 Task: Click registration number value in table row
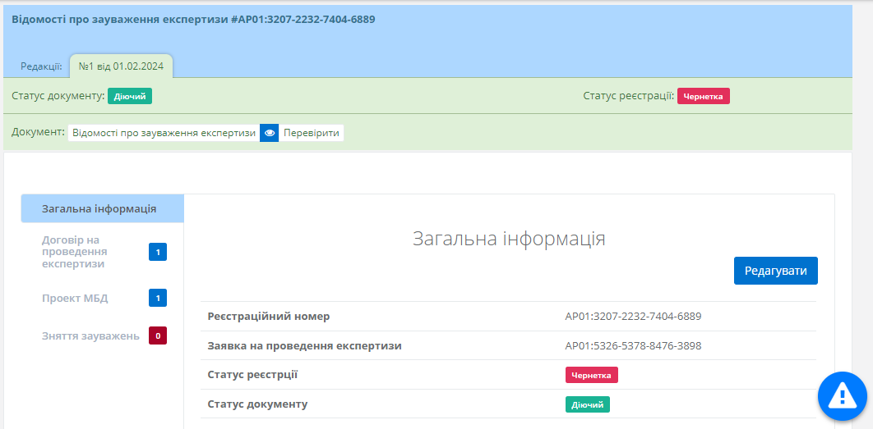coord(633,316)
